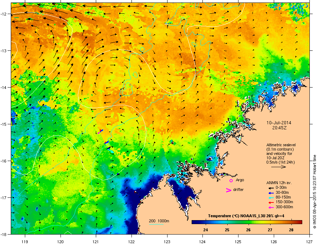Click the Temperature NOAA15_L3U colorbar title
Image resolution: width=317 pixels, height=245 pixels.
(x=246, y=216)
